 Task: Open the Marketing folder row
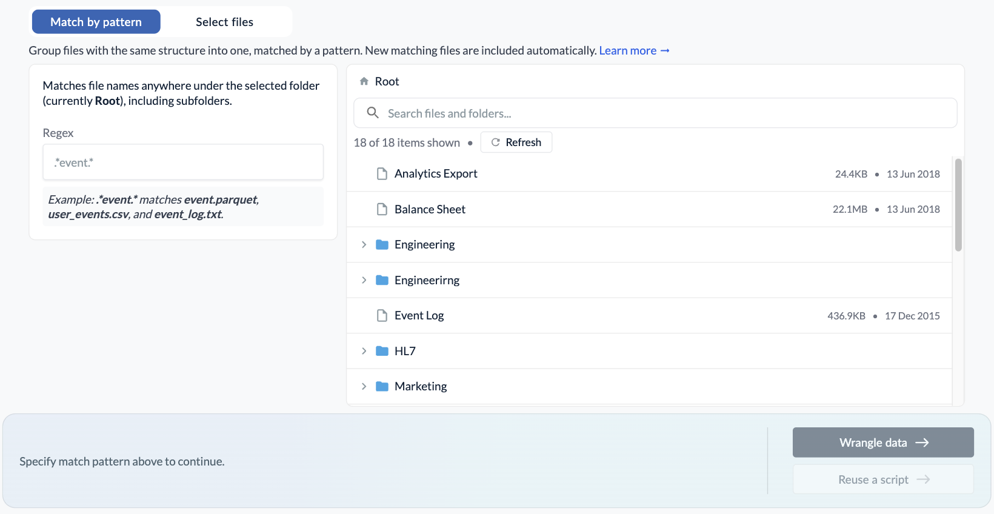[649, 386]
